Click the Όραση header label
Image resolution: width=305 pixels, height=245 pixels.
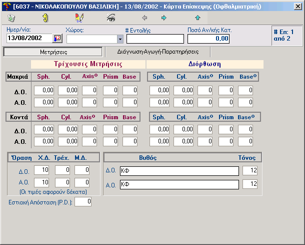21,158
